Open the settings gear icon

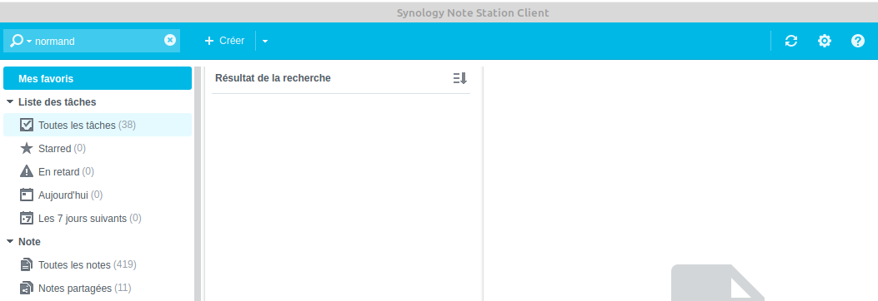tap(825, 41)
